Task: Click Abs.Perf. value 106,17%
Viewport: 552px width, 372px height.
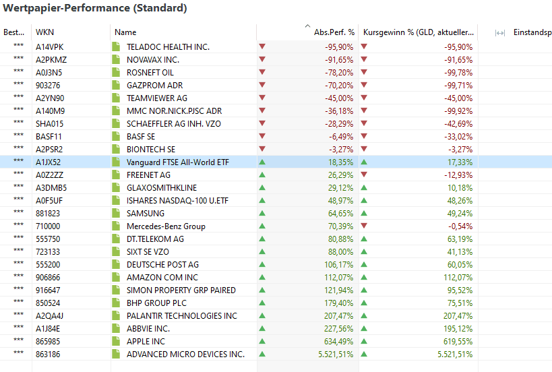Action: (x=338, y=265)
